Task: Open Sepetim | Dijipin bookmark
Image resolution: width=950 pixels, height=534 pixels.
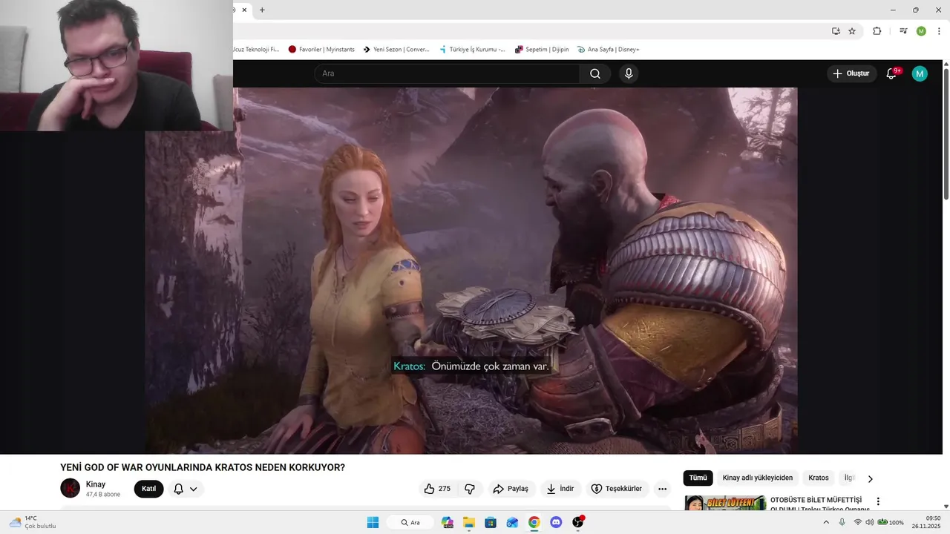Action: click(542, 50)
